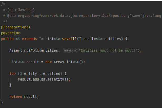Click "result" in the return statement

(31, 97)
